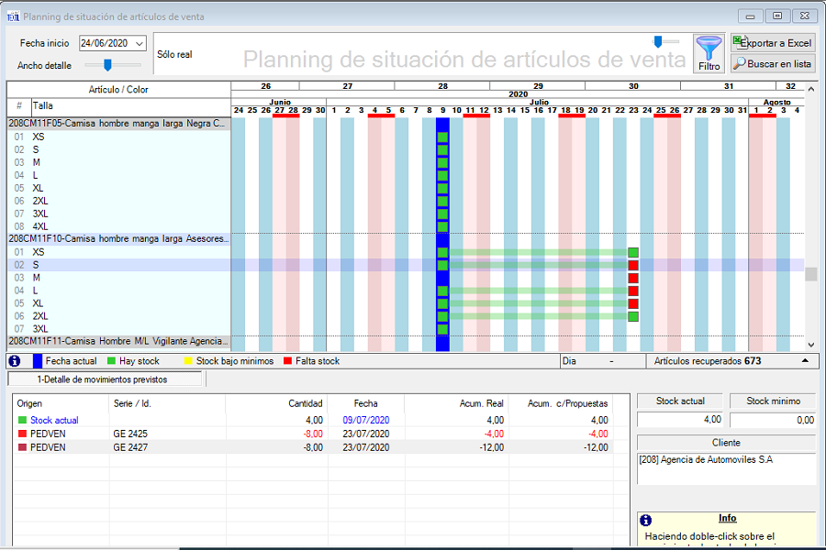This screenshot has width=826, height=550.
Task: Click the green stock marker on row XS of F10
Action: pos(443,252)
